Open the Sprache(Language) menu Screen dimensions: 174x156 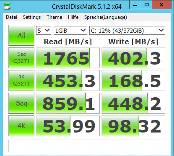[106, 17]
